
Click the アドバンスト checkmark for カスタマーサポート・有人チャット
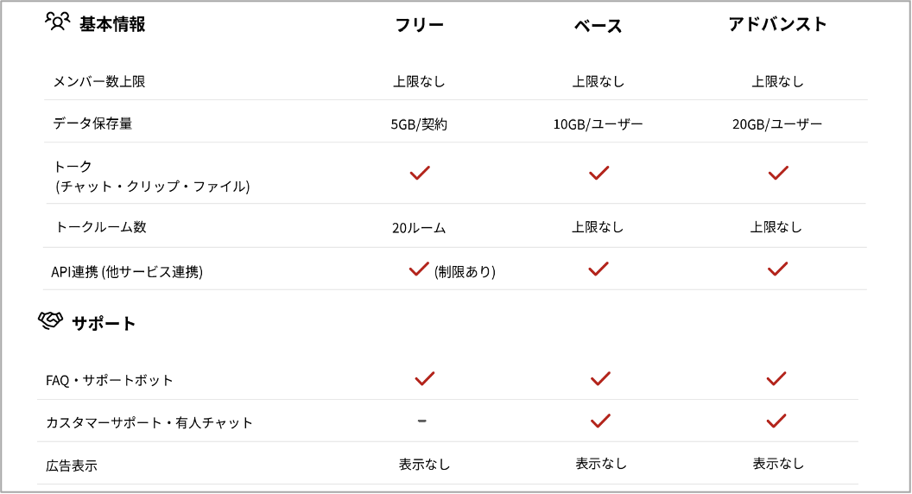(776, 421)
